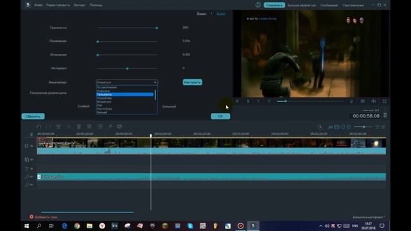The width and height of the screenshot is (411, 231).
Task: Open the Эквалайзер dropdown box
Action: [127, 82]
